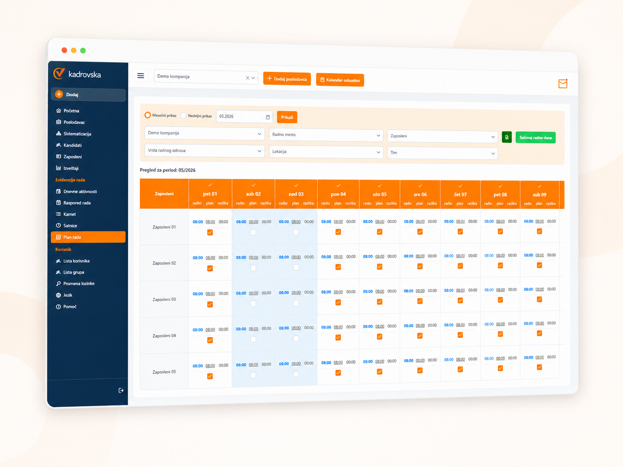Click the Dodaj poslodavca button
The height and width of the screenshot is (467, 623).
pyautogui.click(x=287, y=79)
